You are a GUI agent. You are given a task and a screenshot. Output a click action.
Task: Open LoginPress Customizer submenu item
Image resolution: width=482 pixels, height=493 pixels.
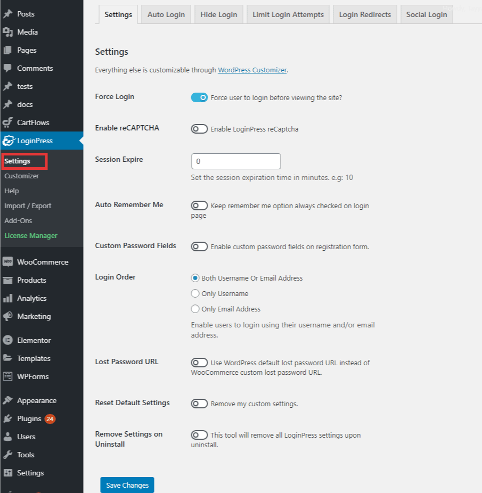22,176
